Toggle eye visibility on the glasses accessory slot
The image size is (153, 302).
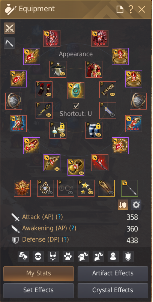pyautogui.click(x=70, y=192)
